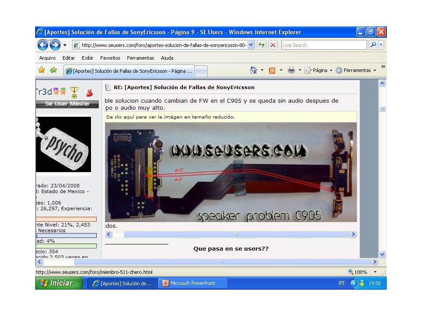Click the post's horizontal scrollbar thumb
The image size is (422, 316).
click(x=236, y=234)
